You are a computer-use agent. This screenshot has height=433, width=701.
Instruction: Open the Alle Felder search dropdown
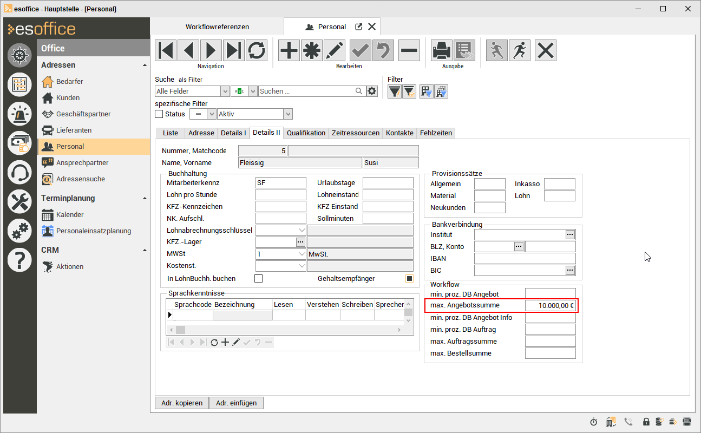pyautogui.click(x=225, y=91)
